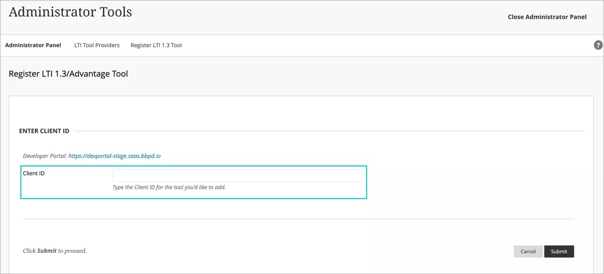604x274 pixels.
Task: Cancel the LTI tool registration
Action: coord(528,251)
